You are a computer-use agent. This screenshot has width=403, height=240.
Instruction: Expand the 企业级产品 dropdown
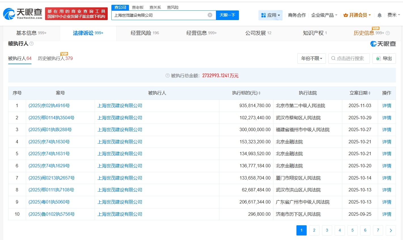pyautogui.click(x=324, y=15)
